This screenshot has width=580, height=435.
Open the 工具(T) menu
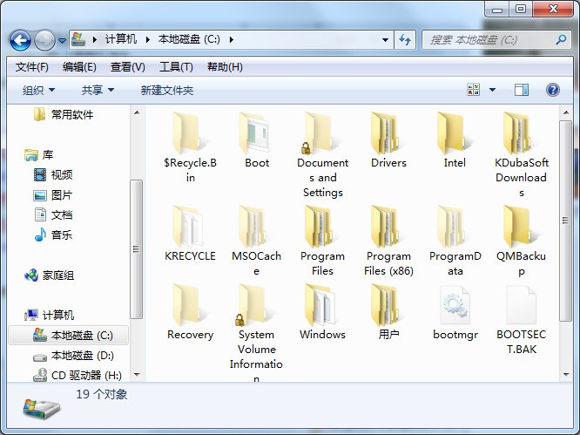(x=175, y=67)
